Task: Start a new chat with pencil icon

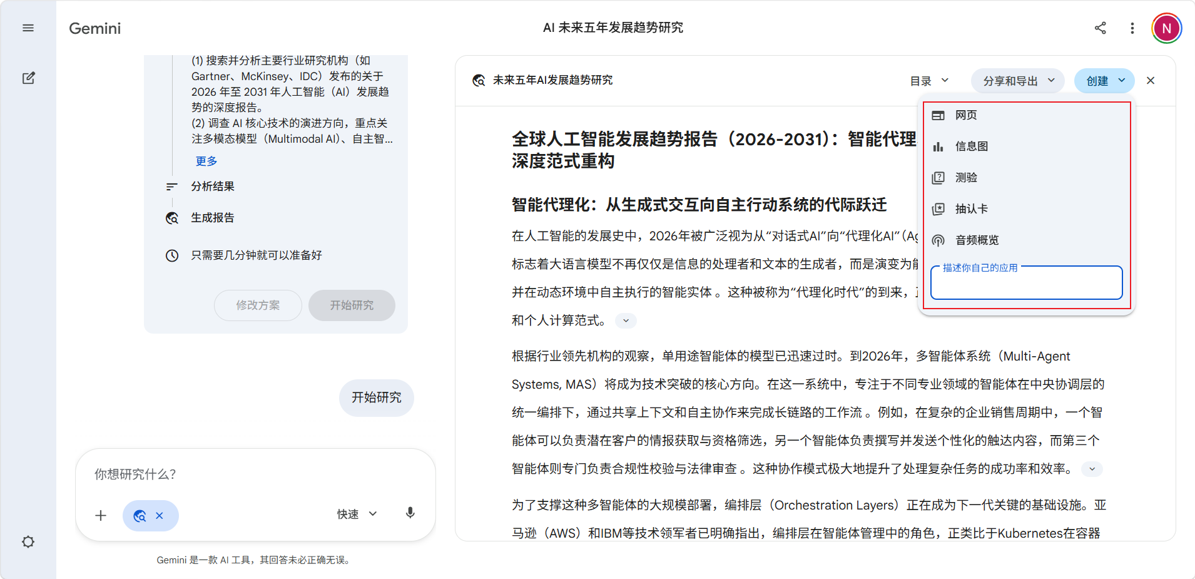Action: tap(28, 78)
